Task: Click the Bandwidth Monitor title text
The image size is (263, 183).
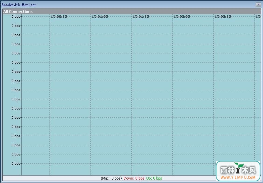Action: coord(19,5)
